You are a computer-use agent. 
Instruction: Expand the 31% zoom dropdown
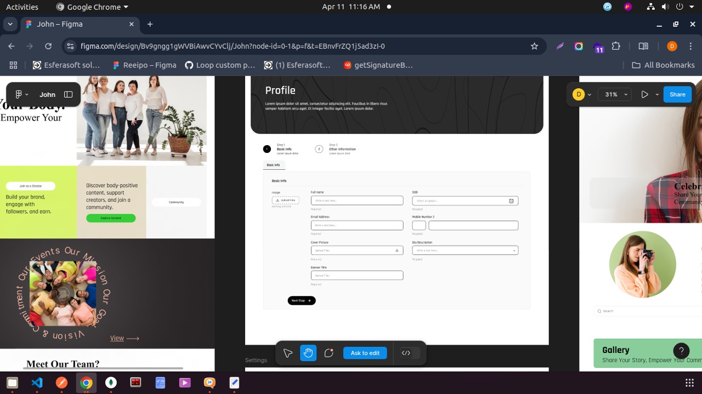pos(614,94)
